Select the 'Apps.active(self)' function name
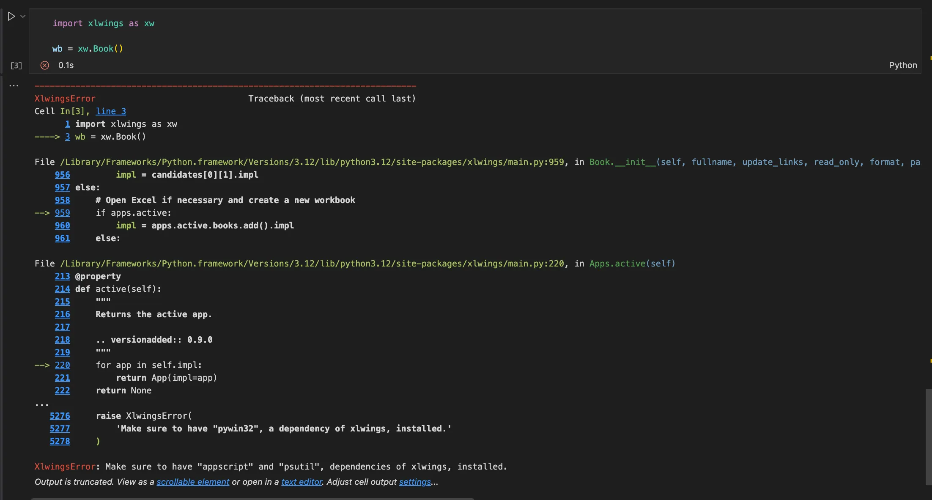The height and width of the screenshot is (500, 932). tap(633, 264)
